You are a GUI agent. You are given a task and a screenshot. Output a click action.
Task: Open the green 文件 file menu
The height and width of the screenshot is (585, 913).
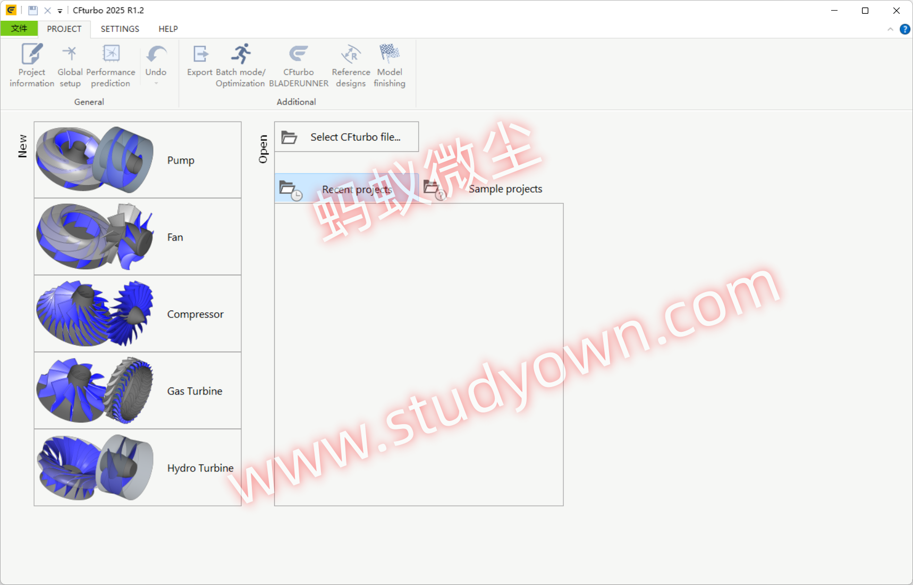coord(19,29)
